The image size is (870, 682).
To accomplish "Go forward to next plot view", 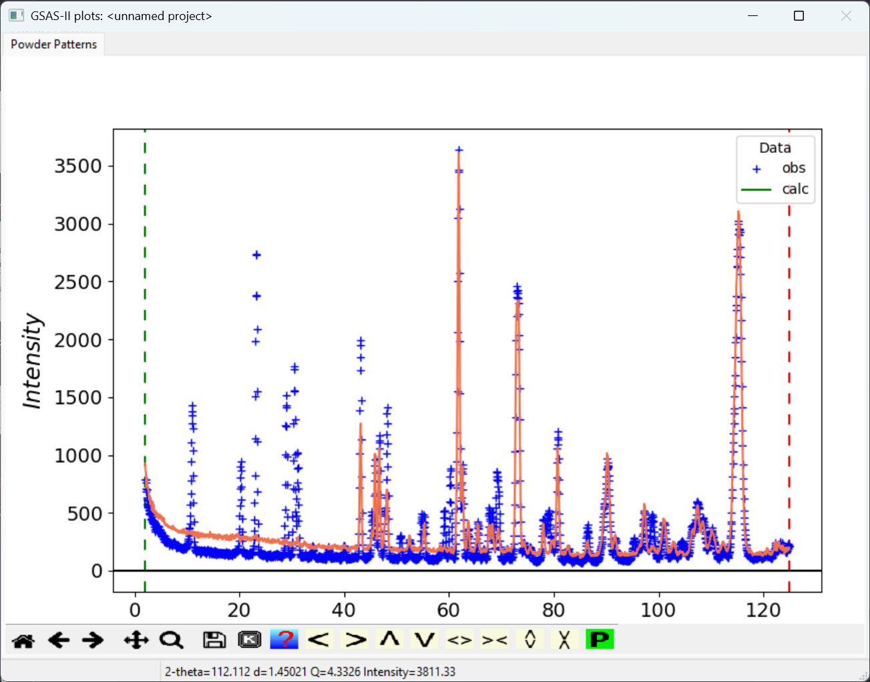I will coord(93,641).
